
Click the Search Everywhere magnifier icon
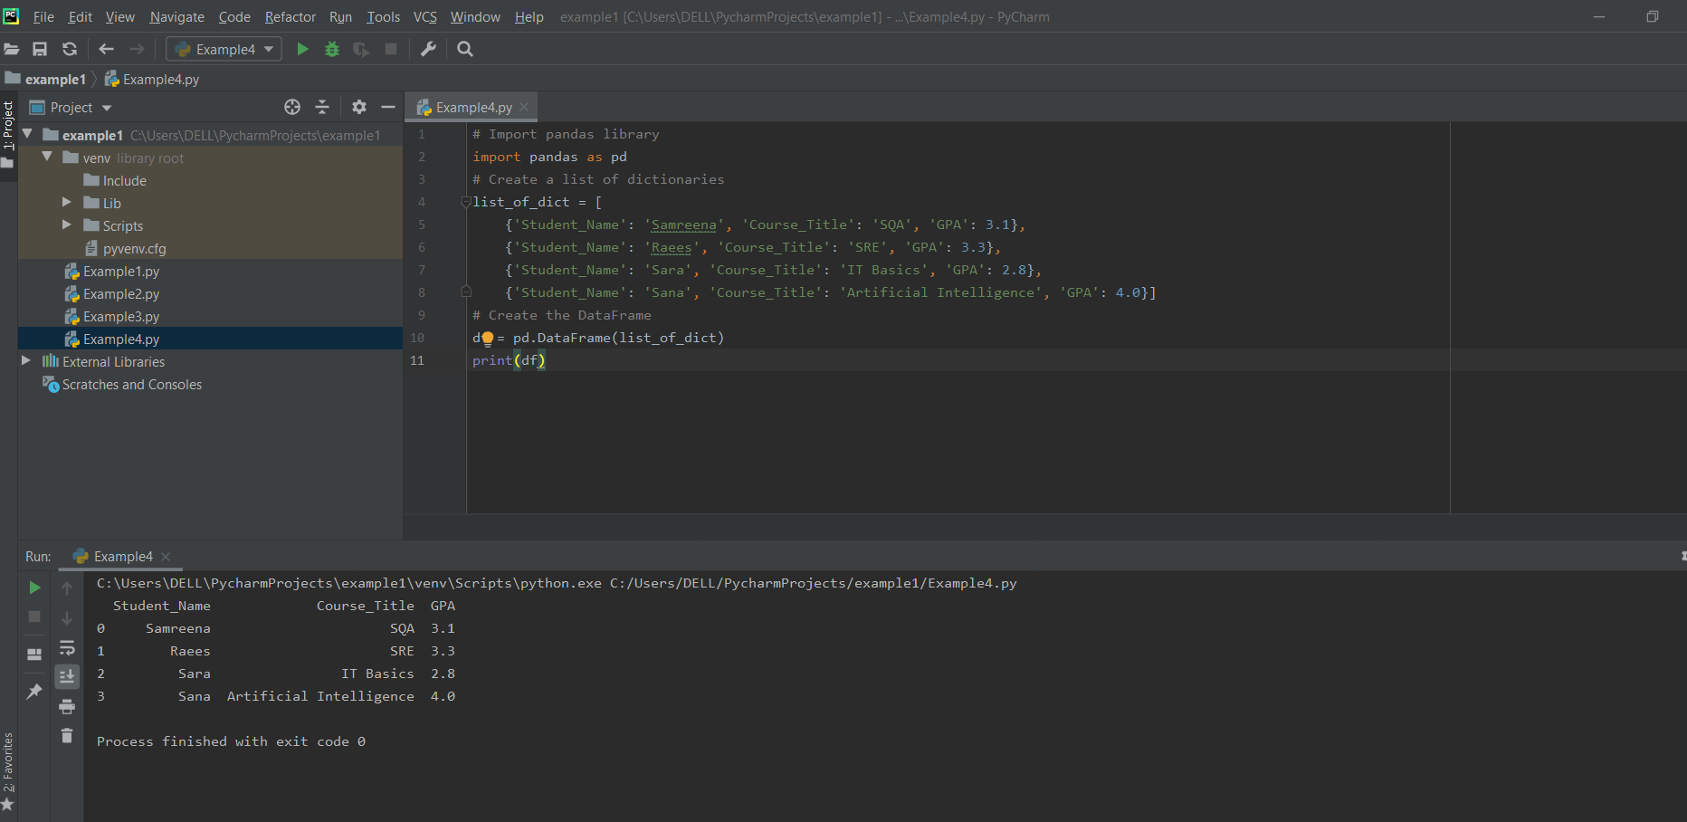[465, 49]
